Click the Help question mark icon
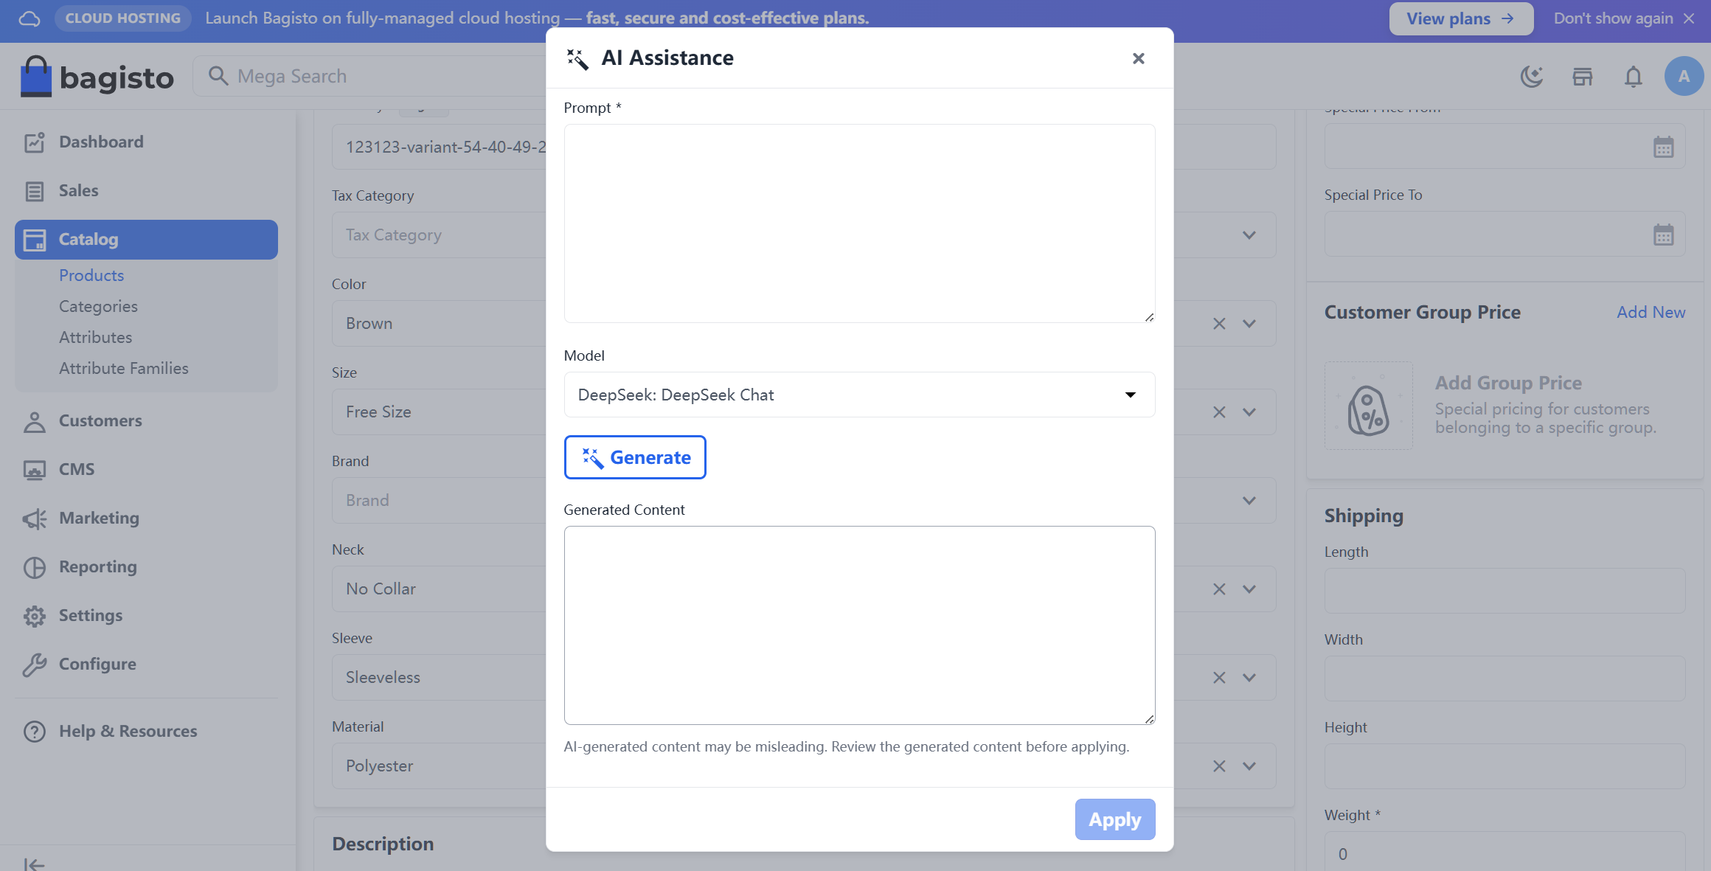The image size is (1711, 871). click(x=35, y=732)
